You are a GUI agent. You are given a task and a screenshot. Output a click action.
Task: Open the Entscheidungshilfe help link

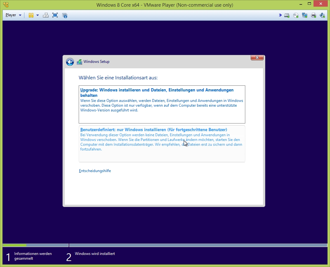pos(95,171)
